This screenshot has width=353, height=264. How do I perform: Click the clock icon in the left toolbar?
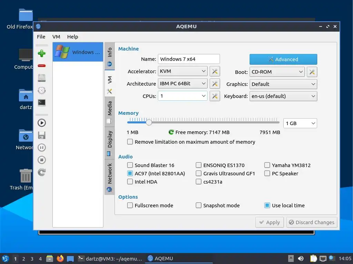(x=42, y=90)
